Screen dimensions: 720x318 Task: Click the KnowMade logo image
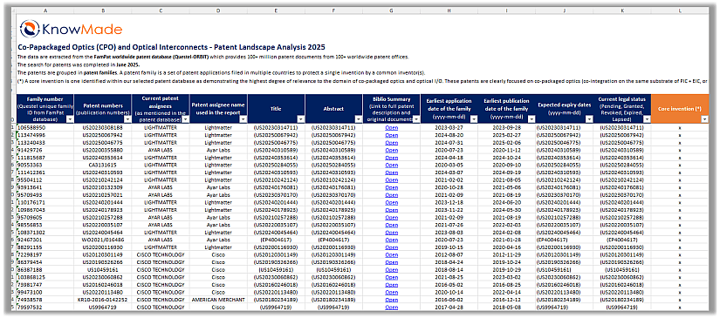click(x=72, y=29)
